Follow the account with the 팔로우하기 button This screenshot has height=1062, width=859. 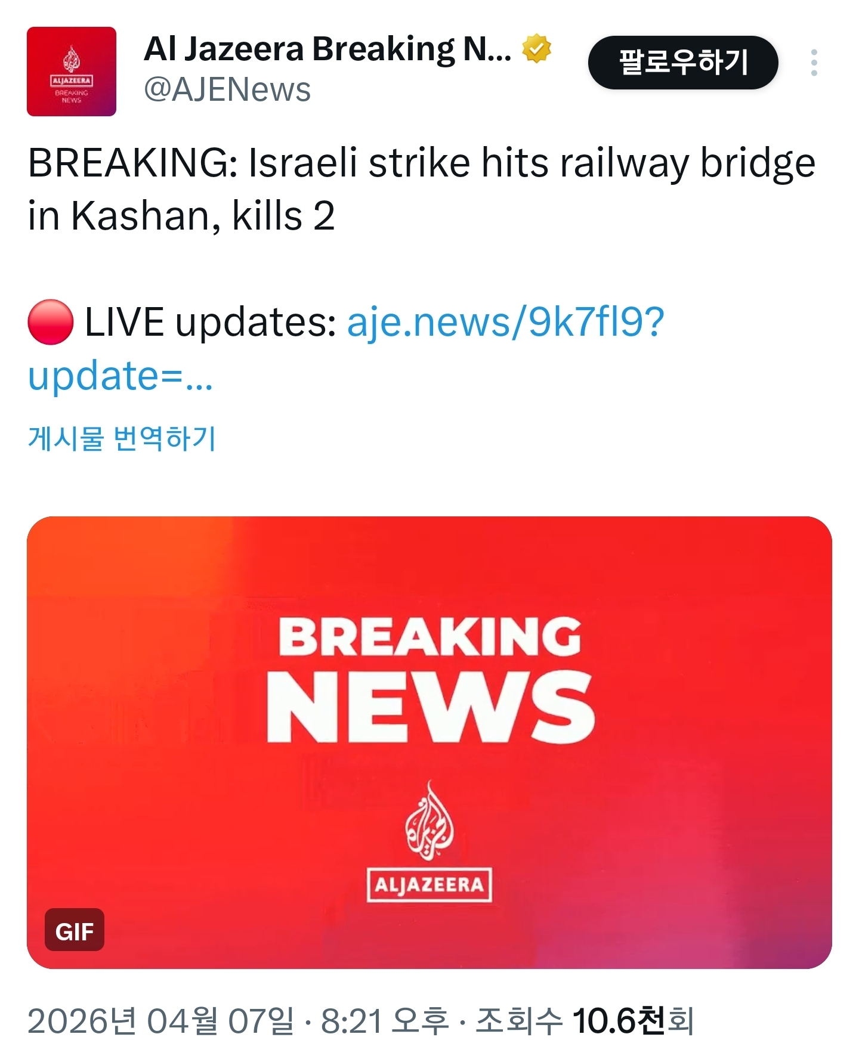683,63
